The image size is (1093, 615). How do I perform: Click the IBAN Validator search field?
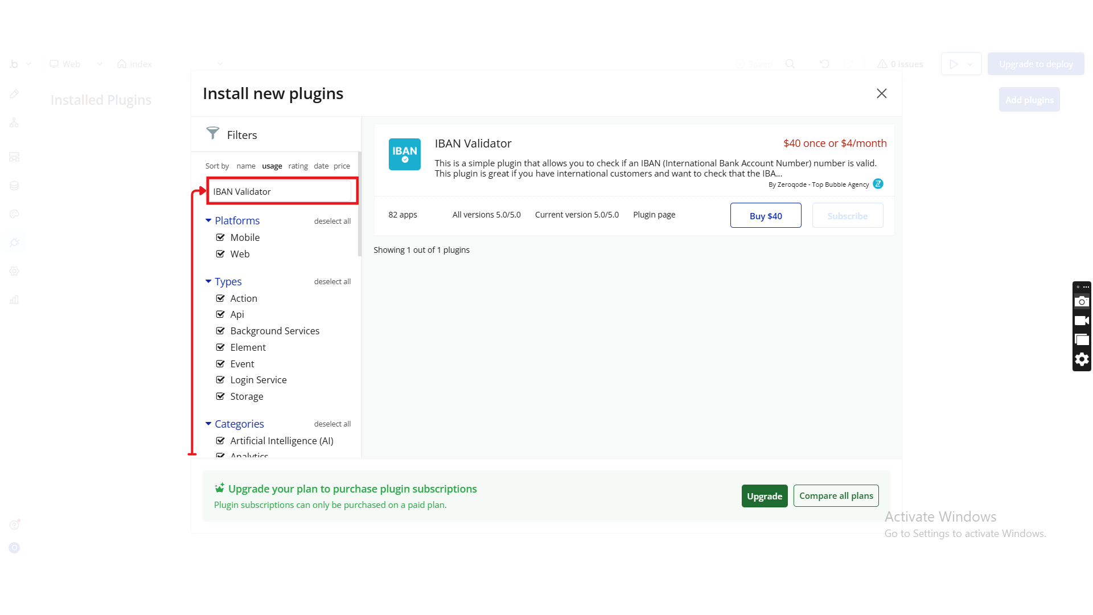(281, 191)
